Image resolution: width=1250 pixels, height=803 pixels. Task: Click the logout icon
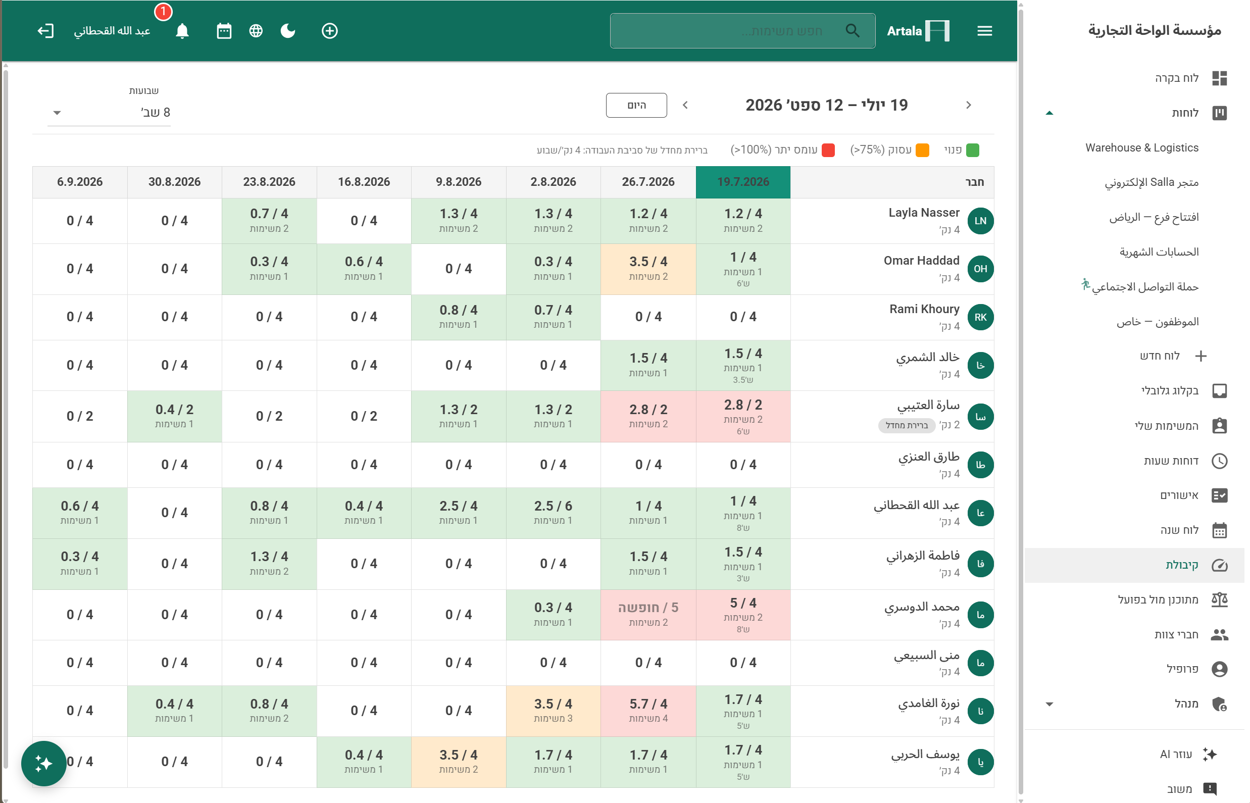click(x=45, y=31)
